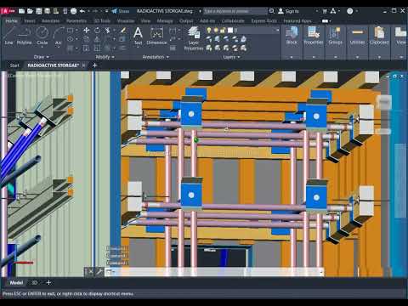This screenshot has width=408, height=306.
Task: Select the Circle tool
Action: pos(42,36)
